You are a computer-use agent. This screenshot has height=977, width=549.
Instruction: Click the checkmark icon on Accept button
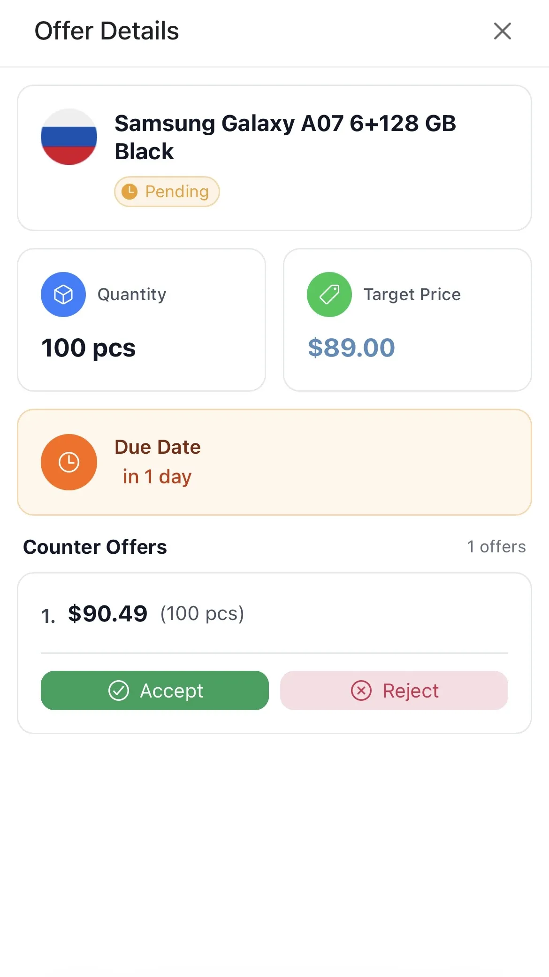[x=119, y=690]
